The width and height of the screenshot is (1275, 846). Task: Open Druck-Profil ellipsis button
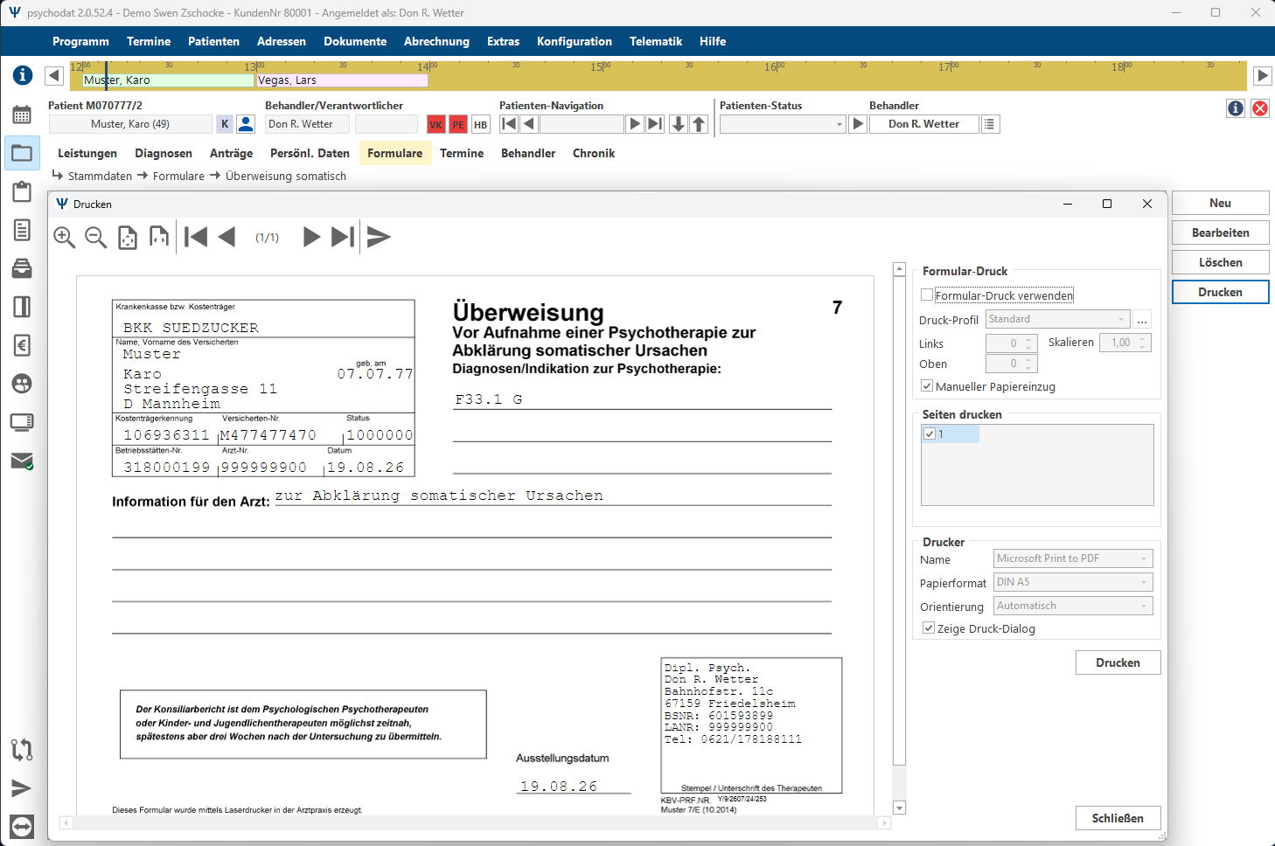pos(1142,319)
